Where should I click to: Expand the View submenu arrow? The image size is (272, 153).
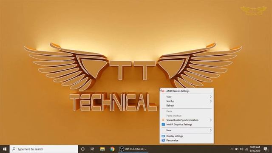[x=211, y=97]
